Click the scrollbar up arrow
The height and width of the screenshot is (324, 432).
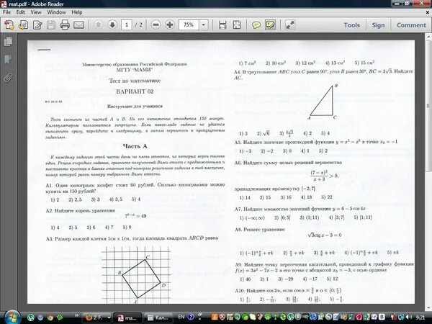[428, 37]
